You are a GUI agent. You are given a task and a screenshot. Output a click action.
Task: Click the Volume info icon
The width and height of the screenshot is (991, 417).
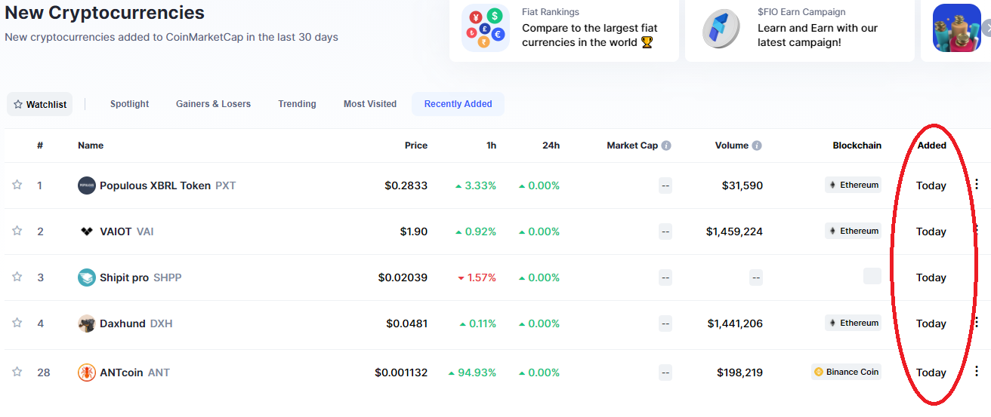757,146
